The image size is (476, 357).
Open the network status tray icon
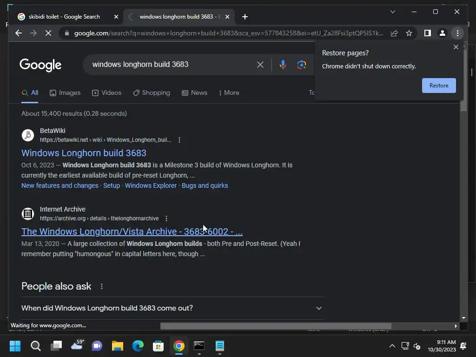tap(405, 346)
